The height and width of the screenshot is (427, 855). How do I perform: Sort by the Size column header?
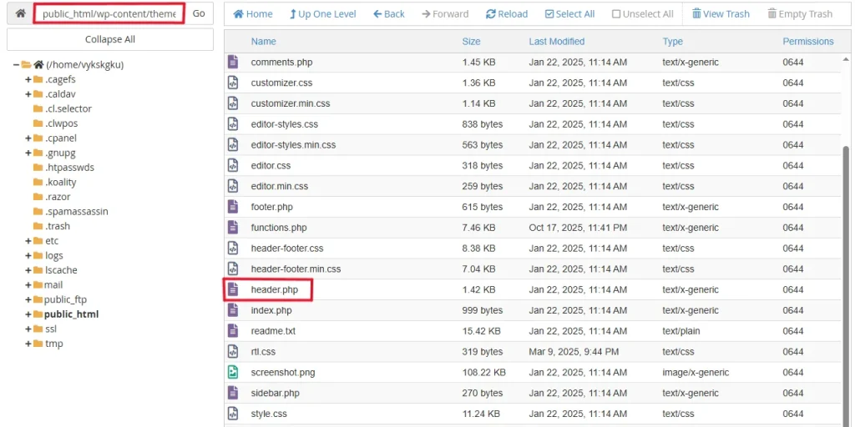coord(471,42)
